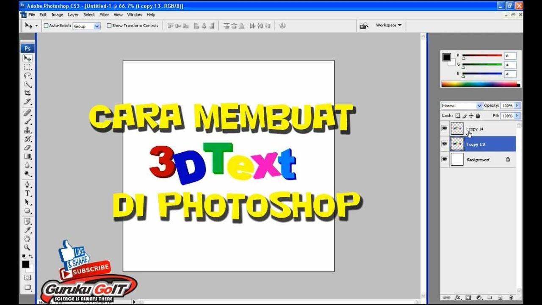Hide the t copy 14 layer
The image size is (542, 305).
445,128
